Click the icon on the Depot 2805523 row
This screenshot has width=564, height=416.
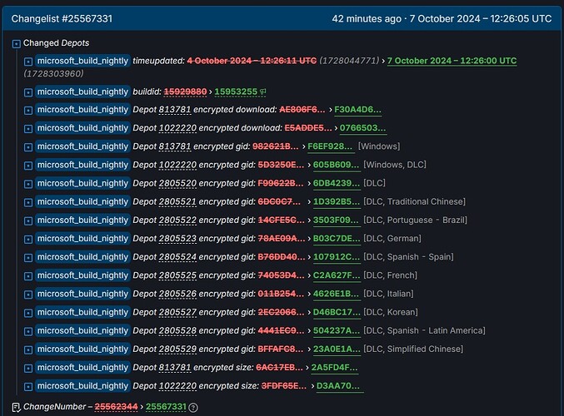28,239
